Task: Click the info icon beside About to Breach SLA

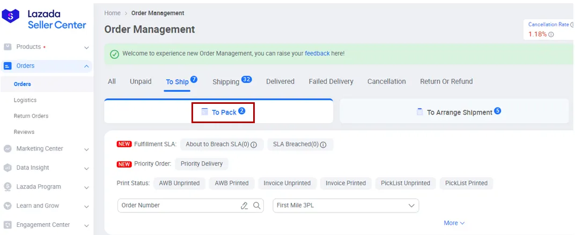Action: [254, 145]
